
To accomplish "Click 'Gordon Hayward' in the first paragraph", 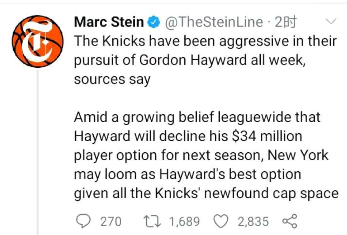I will point(193,60).
